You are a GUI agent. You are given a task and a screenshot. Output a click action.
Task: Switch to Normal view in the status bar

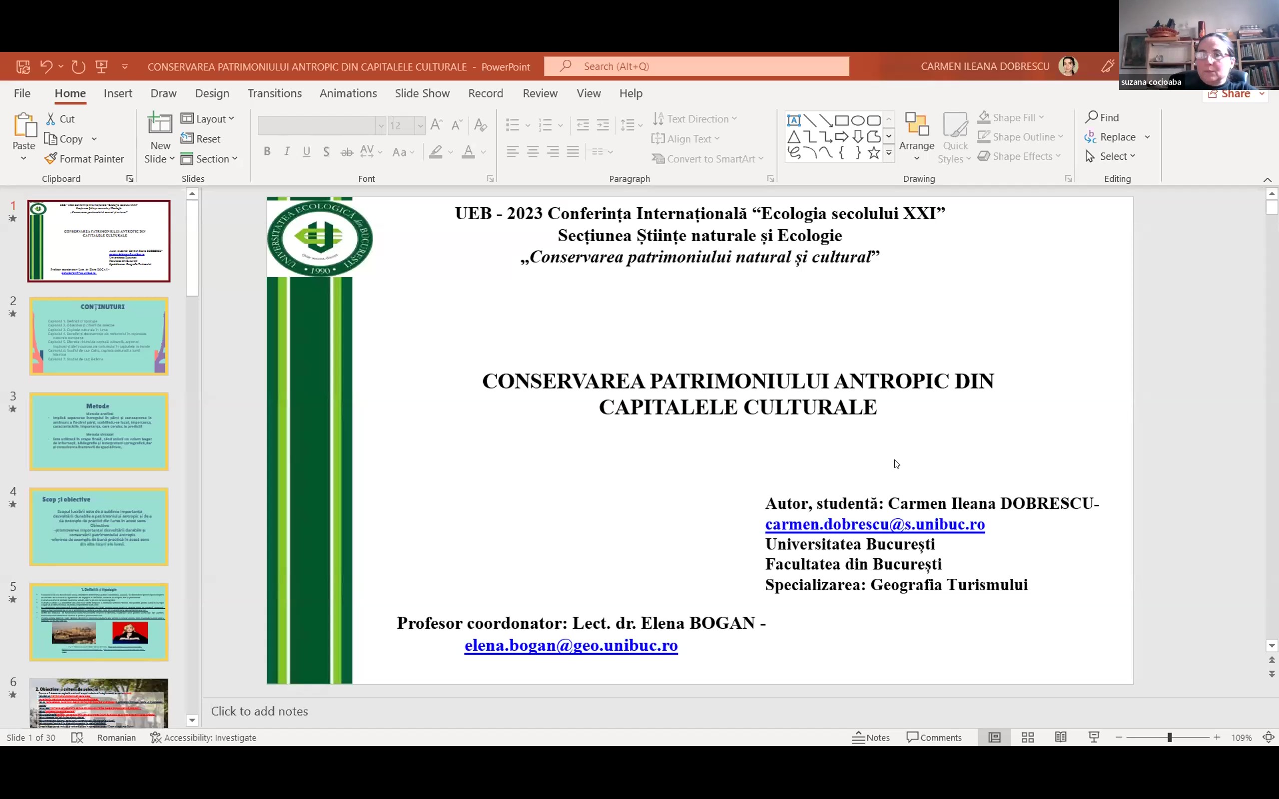tap(994, 737)
